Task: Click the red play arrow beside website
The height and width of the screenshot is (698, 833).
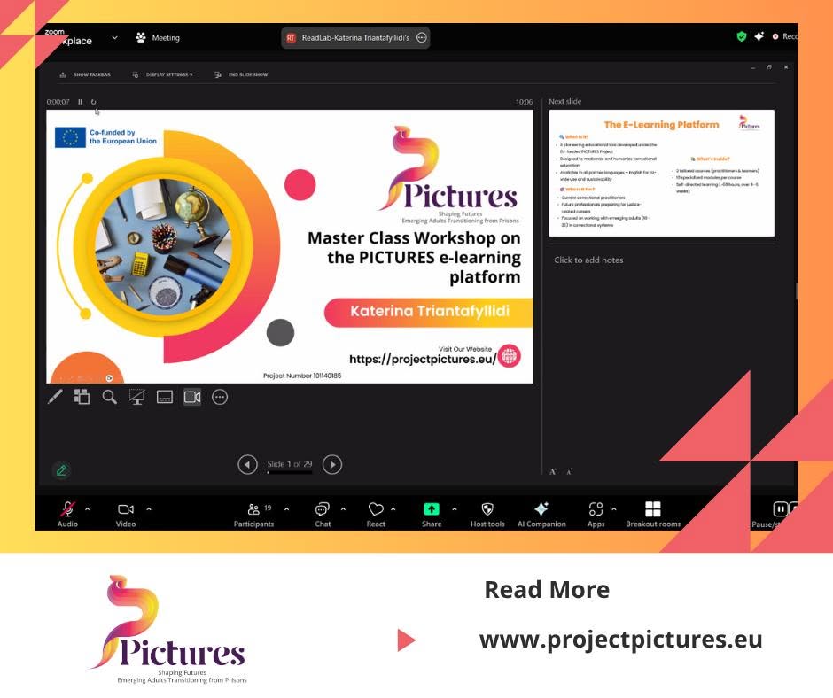Action: click(x=406, y=640)
